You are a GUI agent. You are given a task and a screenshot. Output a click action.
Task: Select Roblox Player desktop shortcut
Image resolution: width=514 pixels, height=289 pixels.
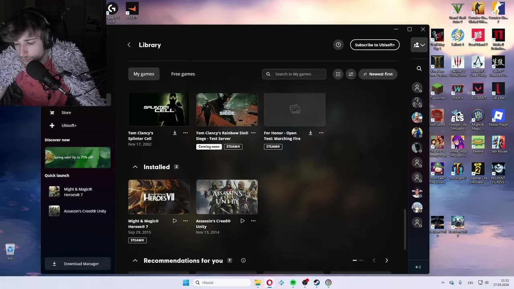coord(498,118)
